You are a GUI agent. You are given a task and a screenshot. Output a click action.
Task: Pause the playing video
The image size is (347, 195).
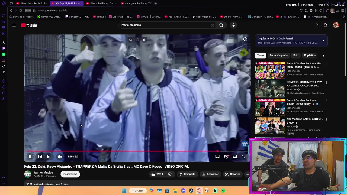coord(30,157)
